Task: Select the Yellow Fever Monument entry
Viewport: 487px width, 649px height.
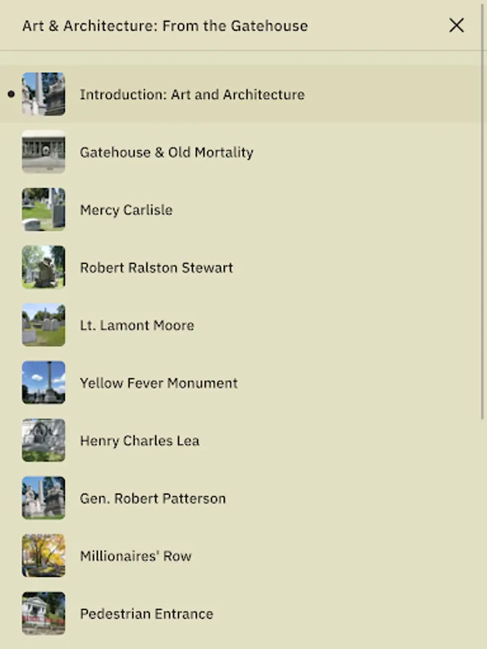Action: pos(241,383)
